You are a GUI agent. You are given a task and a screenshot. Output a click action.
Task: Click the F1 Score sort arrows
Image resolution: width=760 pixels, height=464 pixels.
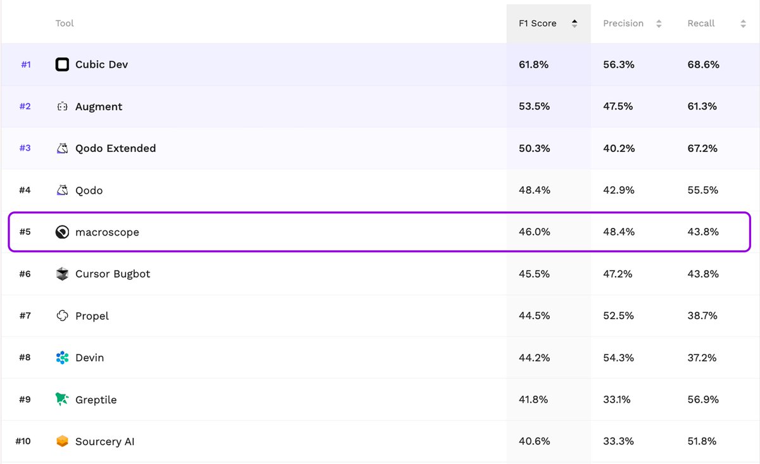(x=574, y=23)
